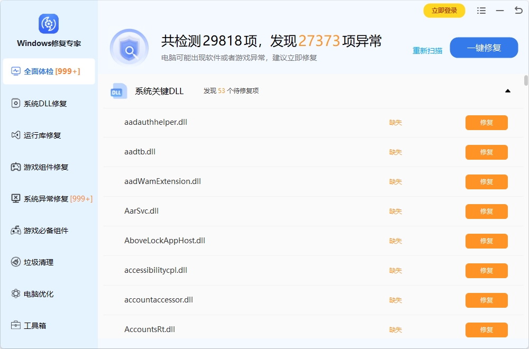Click the 垃圾清理 broom icon in sidebar

point(16,262)
